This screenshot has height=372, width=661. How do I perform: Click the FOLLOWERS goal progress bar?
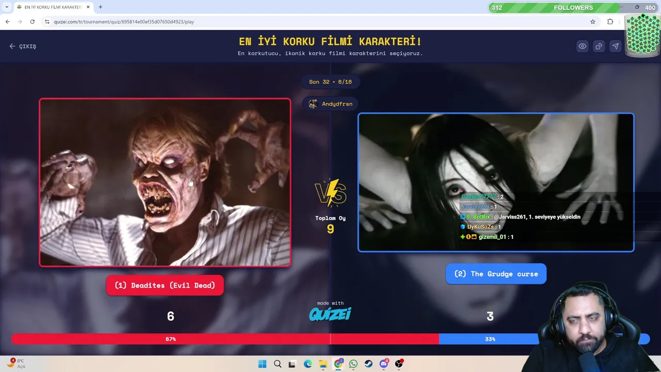(573, 8)
